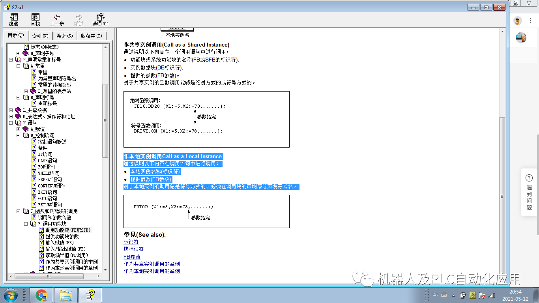Collapse the N_语句 tree node
This screenshot has height=303, width=539.
click(11, 123)
